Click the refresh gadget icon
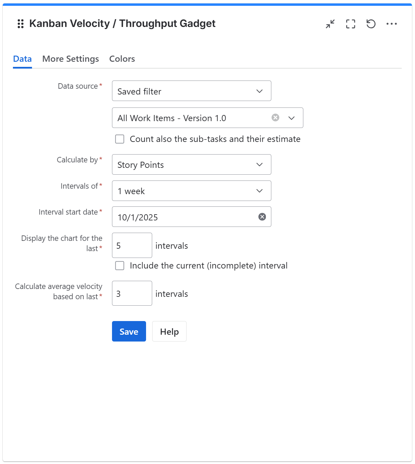 [x=371, y=24]
